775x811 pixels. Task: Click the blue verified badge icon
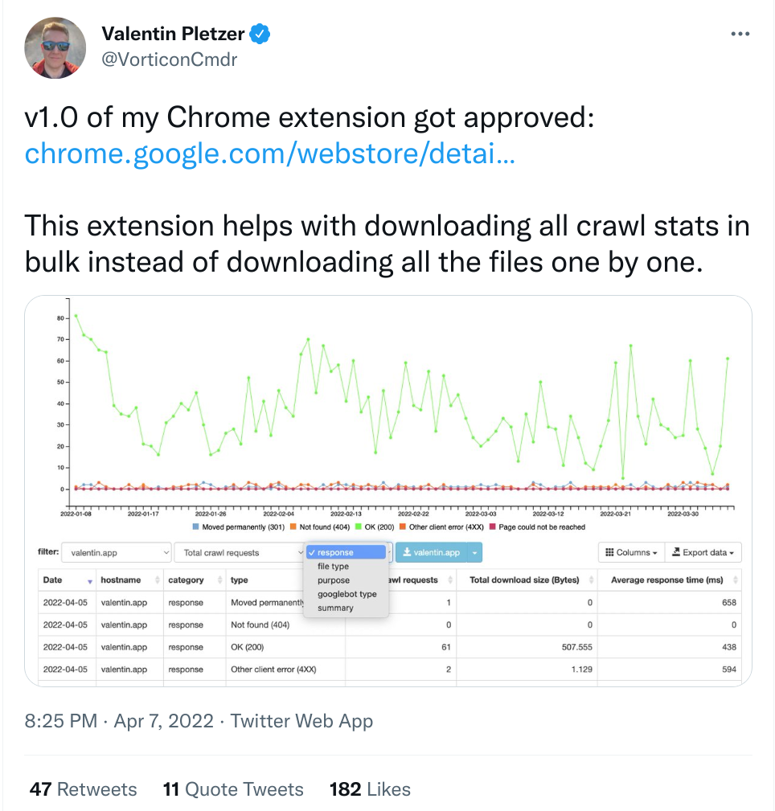coord(260,34)
